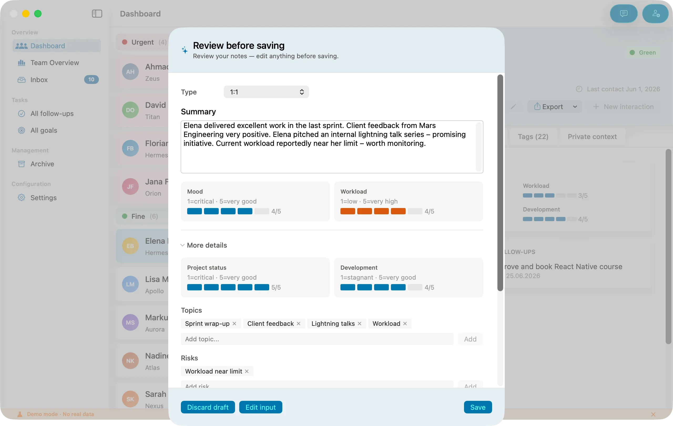
Task: Set Development rating to fifth segment
Action: point(415,287)
